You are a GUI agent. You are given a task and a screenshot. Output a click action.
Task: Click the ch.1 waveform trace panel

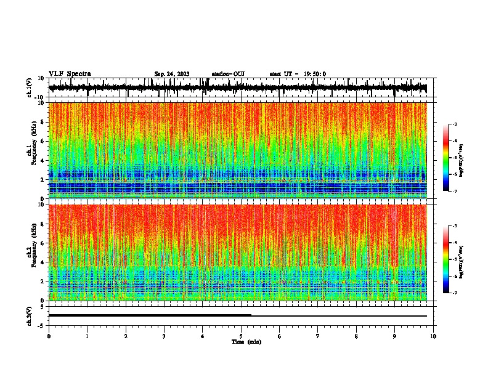click(x=240, y=87)
